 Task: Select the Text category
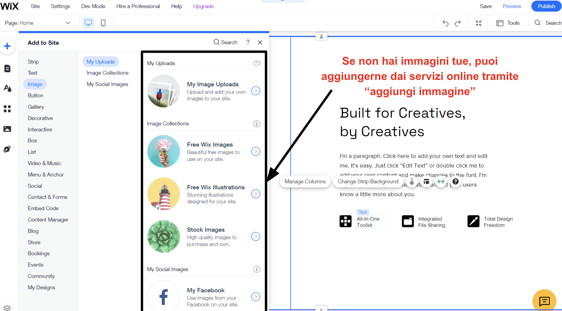point(32,73)
